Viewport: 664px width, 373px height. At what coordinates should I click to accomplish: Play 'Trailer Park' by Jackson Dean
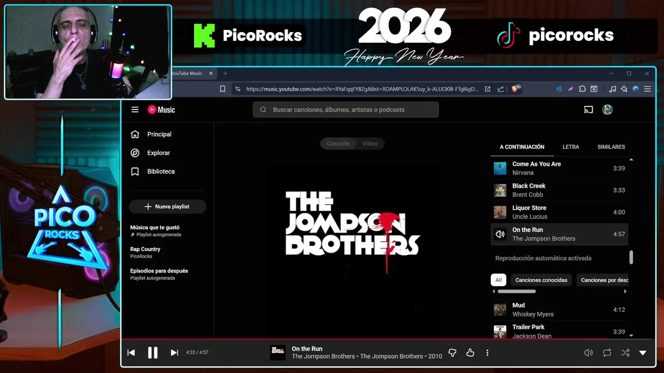click(x=559, y=331)
